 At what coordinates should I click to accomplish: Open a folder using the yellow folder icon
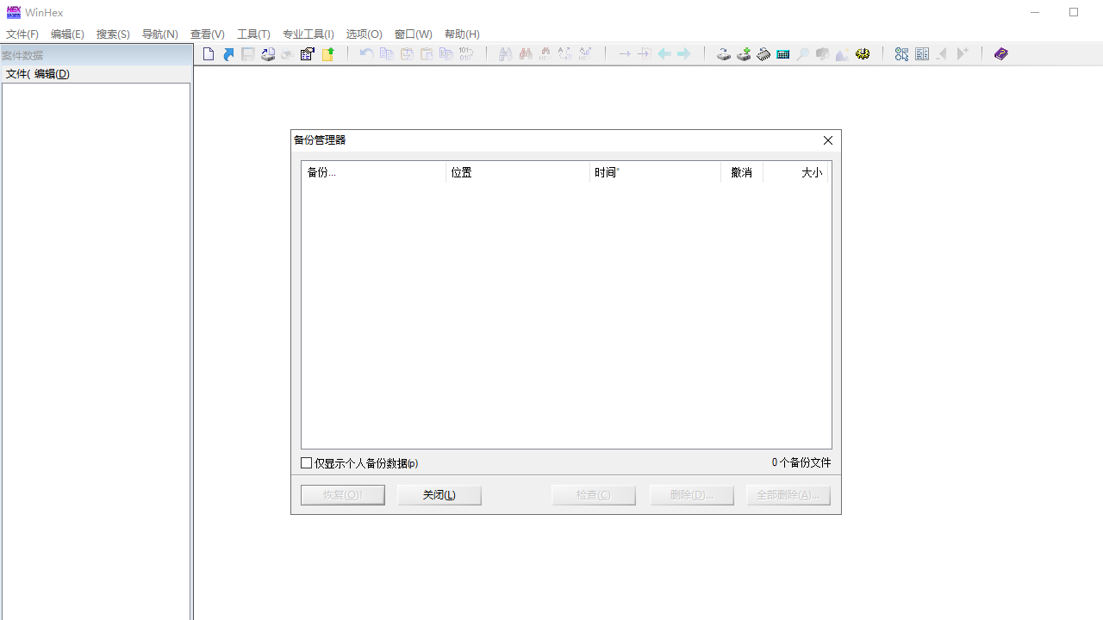pos(328,53)
